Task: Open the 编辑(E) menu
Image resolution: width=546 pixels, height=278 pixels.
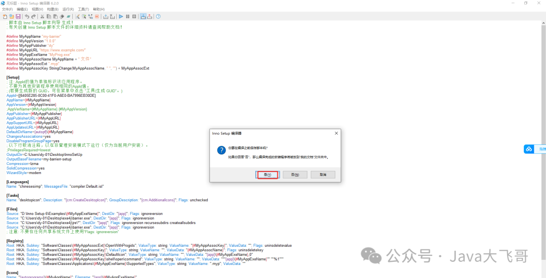Action: [x=22, y=10]
